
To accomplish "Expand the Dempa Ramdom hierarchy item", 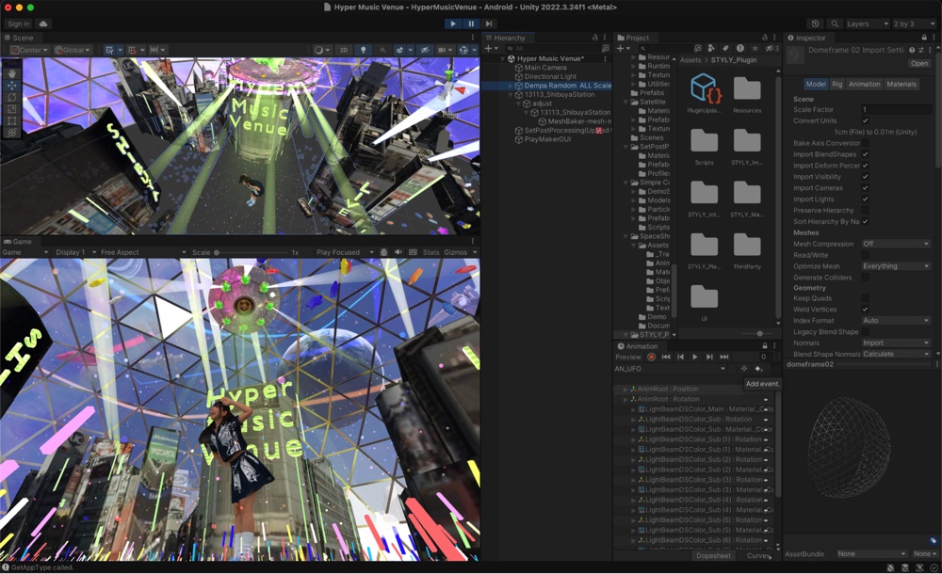I will [x=511, y=86].
